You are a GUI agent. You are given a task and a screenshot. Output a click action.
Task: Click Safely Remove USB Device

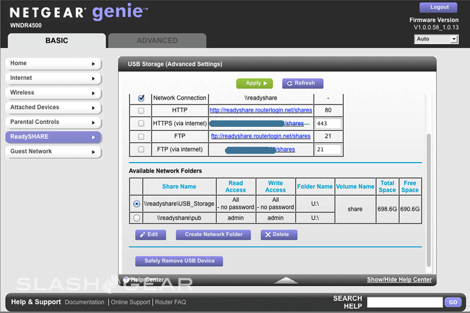pos(179,261)
